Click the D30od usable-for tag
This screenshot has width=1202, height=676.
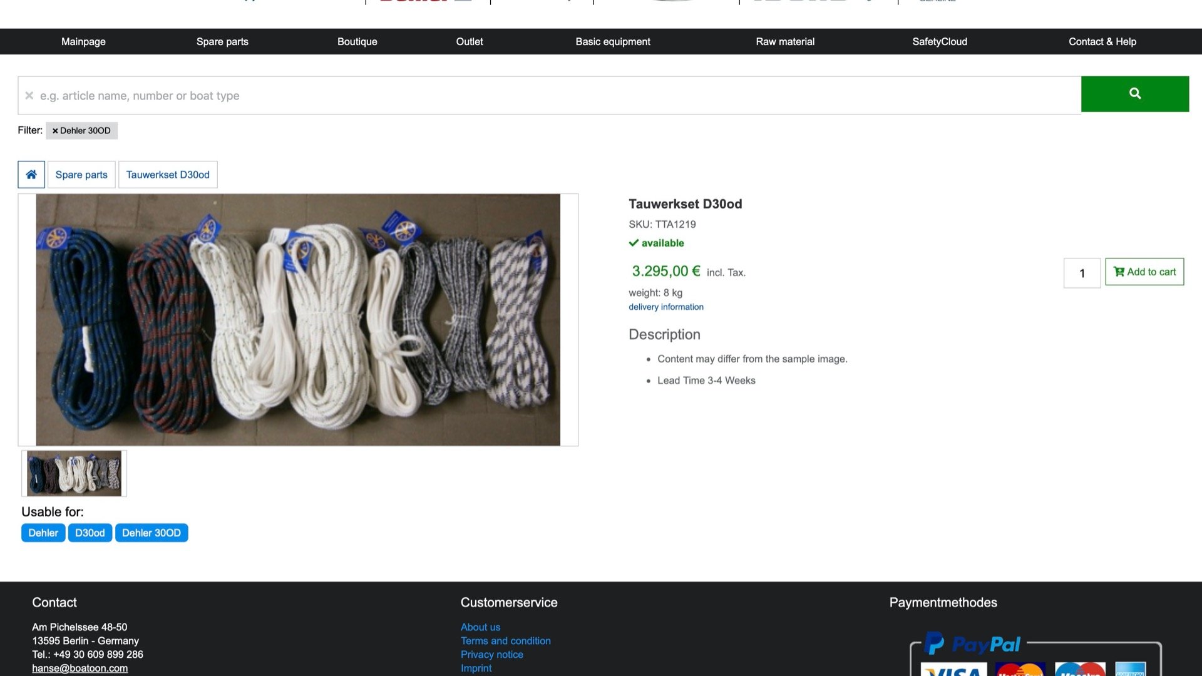[90, 533]
